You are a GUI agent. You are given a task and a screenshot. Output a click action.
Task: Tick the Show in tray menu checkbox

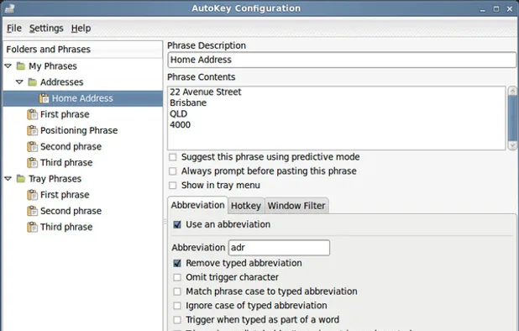coord(173,186)
